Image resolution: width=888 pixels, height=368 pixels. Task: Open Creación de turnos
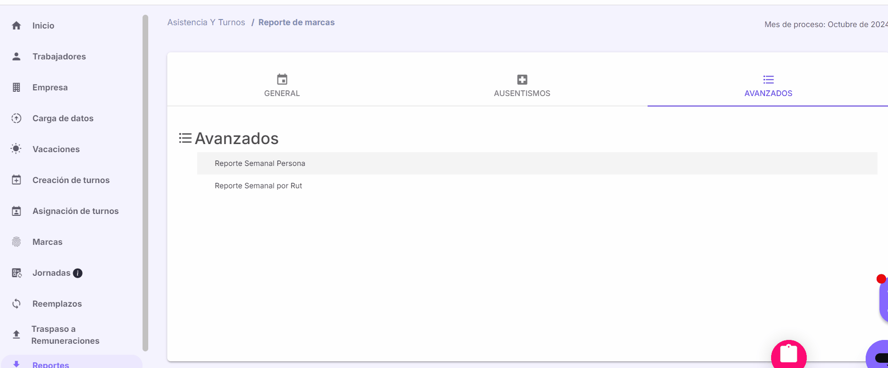pyautogui.click(x=71, y=180)
